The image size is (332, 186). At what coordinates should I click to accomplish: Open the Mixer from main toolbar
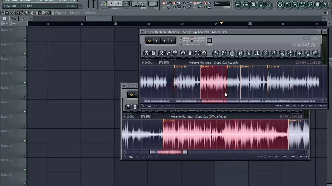click(268, 4)
